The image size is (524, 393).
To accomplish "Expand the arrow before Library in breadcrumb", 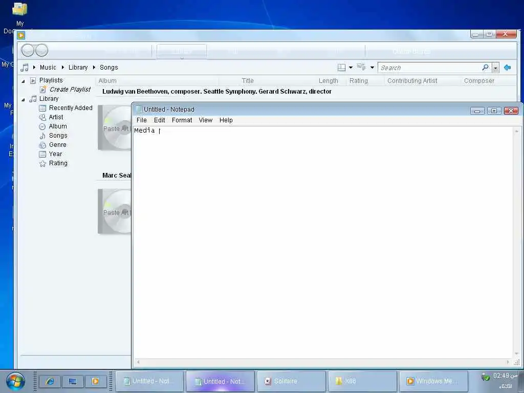I will click(62, 67).
